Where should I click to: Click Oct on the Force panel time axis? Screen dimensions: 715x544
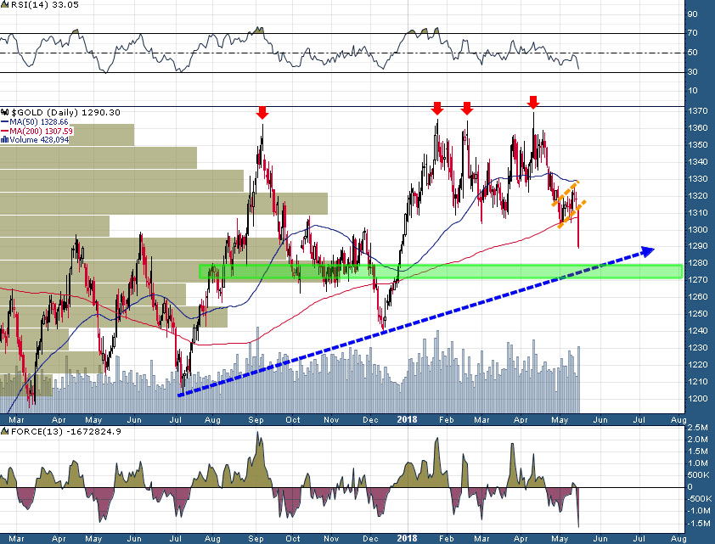point(293,539)
